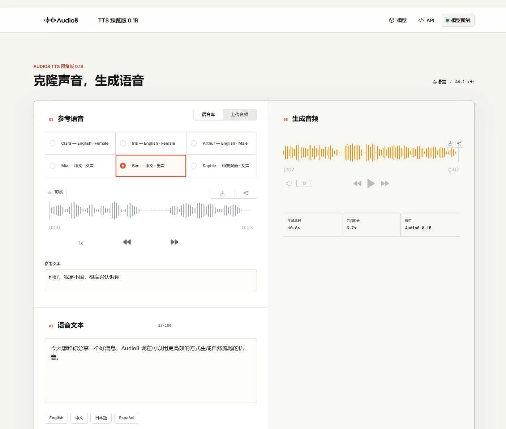Click the 44.1 kHz label
Viewport: 506px width, 429px height.
coord(465,82)
